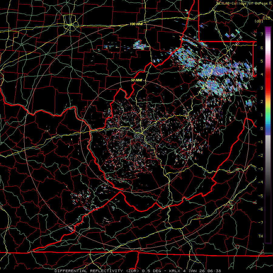
Task: Click the 0 value on the color scale
Action: tap(262, 129)
